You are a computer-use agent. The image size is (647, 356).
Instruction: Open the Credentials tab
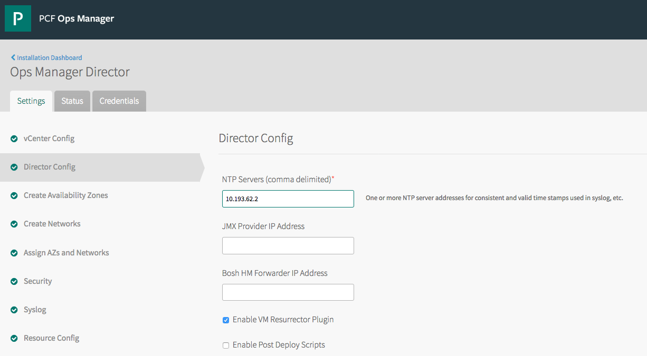pyautogui.click(x=119, y=101)
